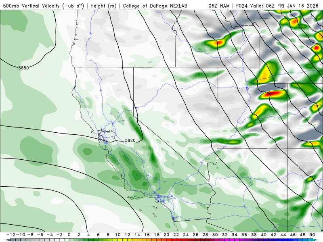
Task: Click the 8 value on the color scale
Action: (x=108, y=235)
